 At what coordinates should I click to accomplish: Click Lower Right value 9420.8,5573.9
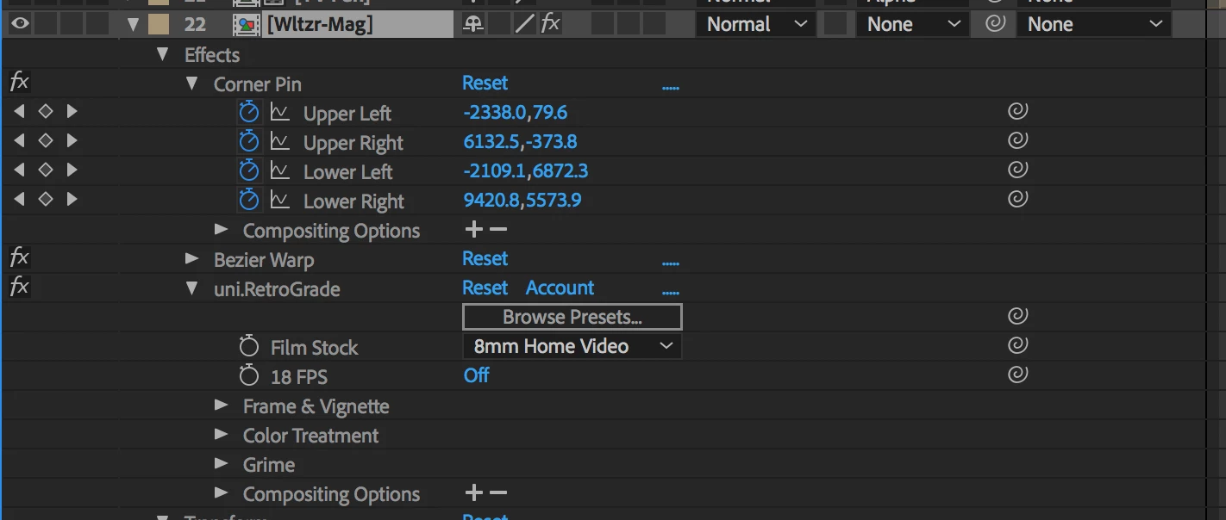pyautogui.click(x=522, y=201)
